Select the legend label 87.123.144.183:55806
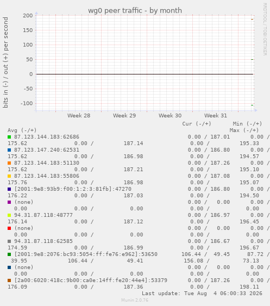Screen dimensions: 270x306 (47, 176)
